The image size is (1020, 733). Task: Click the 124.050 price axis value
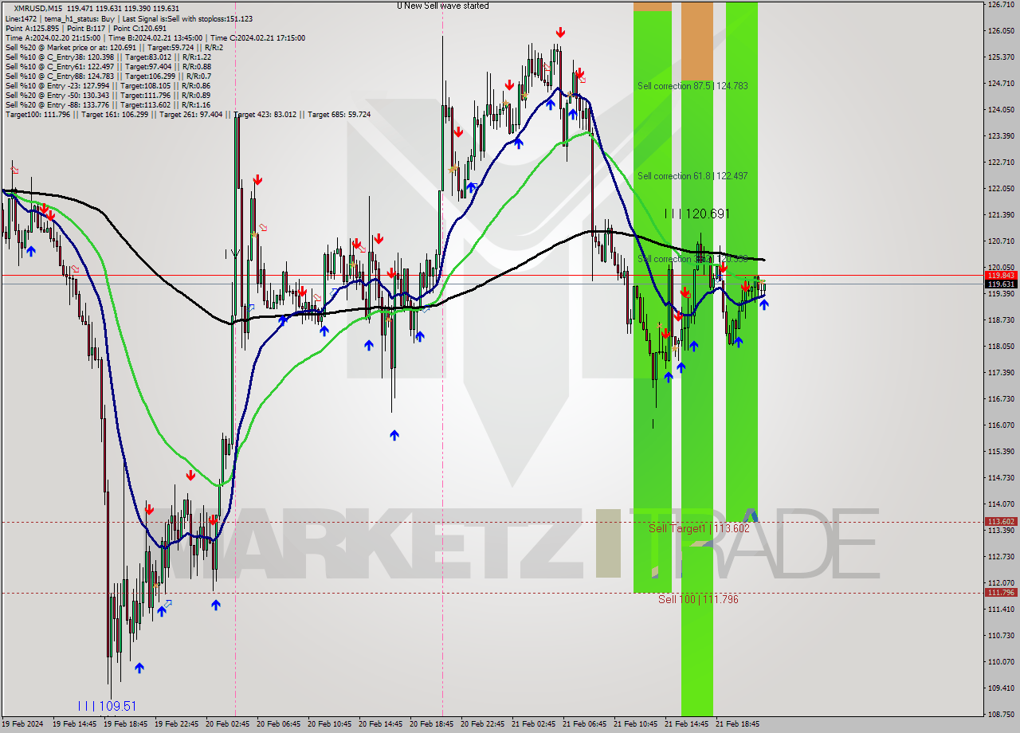point(1001,109)
